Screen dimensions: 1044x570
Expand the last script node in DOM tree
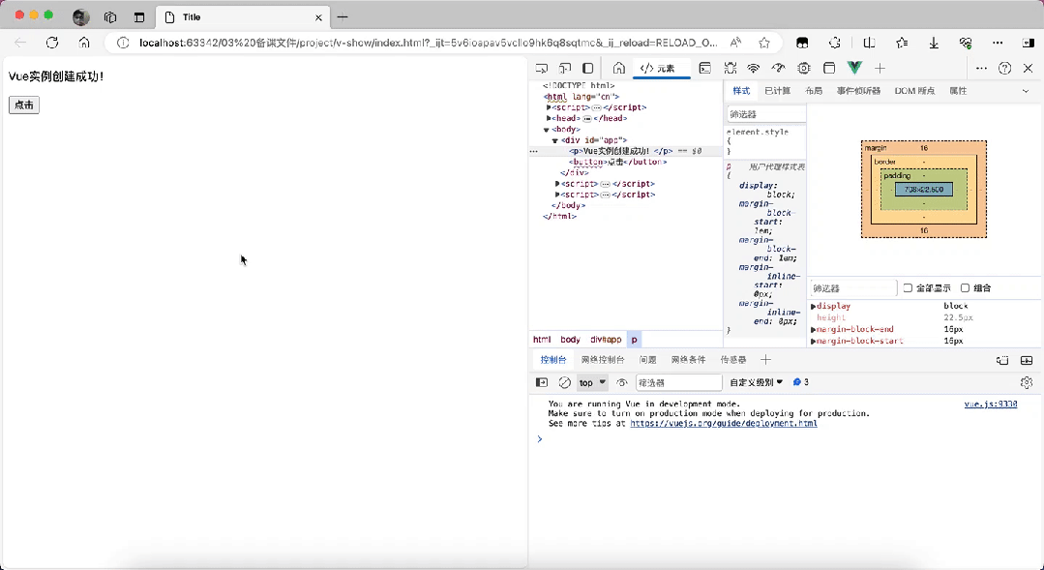click(x=557, y=195)
